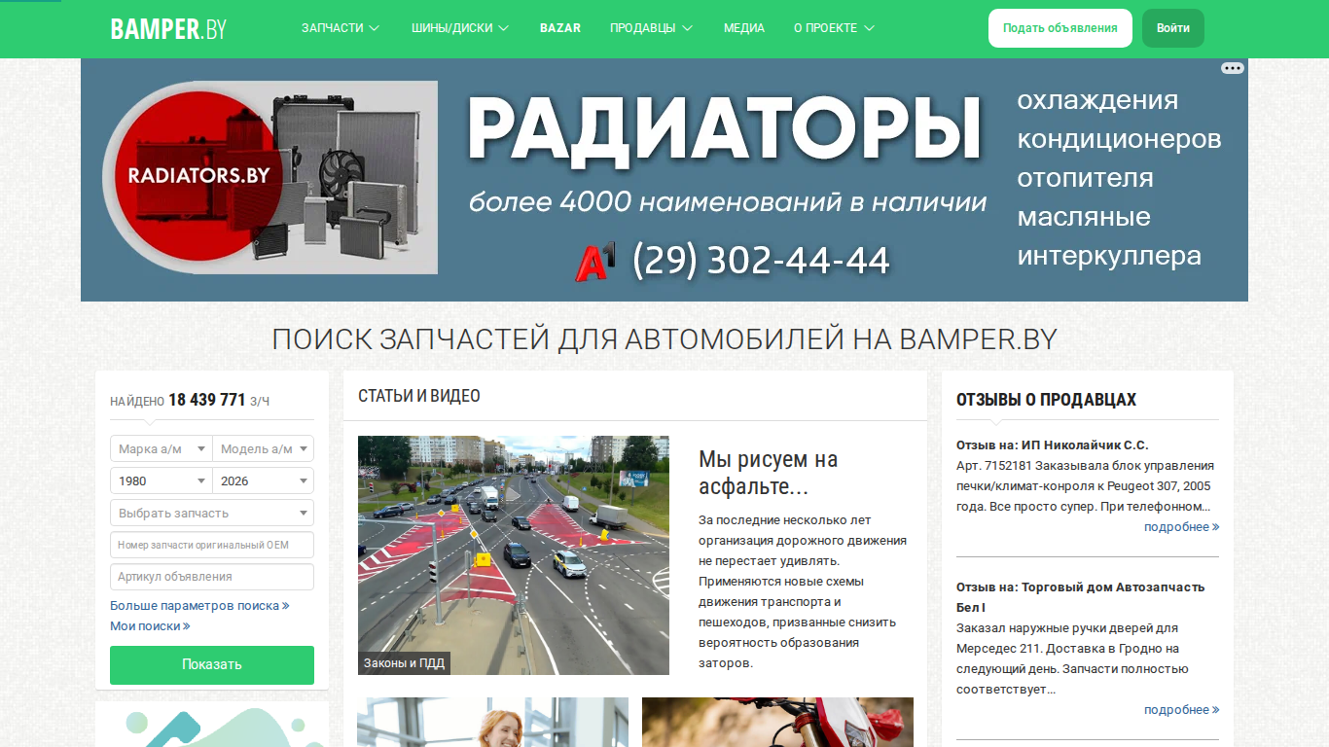Go to the МЕДИА page
The width and height of the screenshot is (1329, 747).
(744, 28)
